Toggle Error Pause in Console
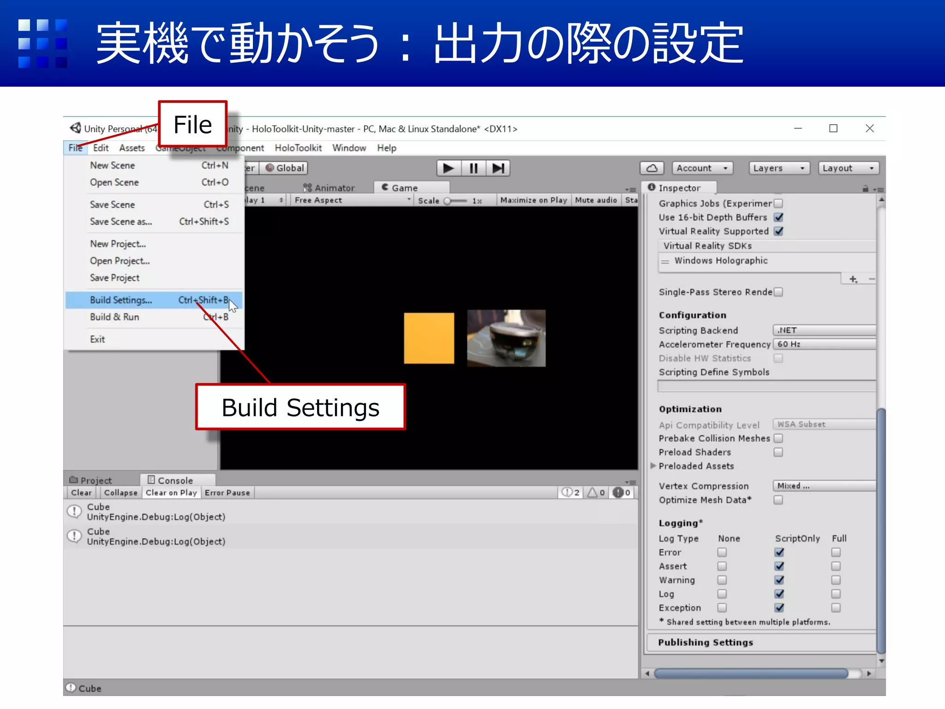 click(227, 493)
